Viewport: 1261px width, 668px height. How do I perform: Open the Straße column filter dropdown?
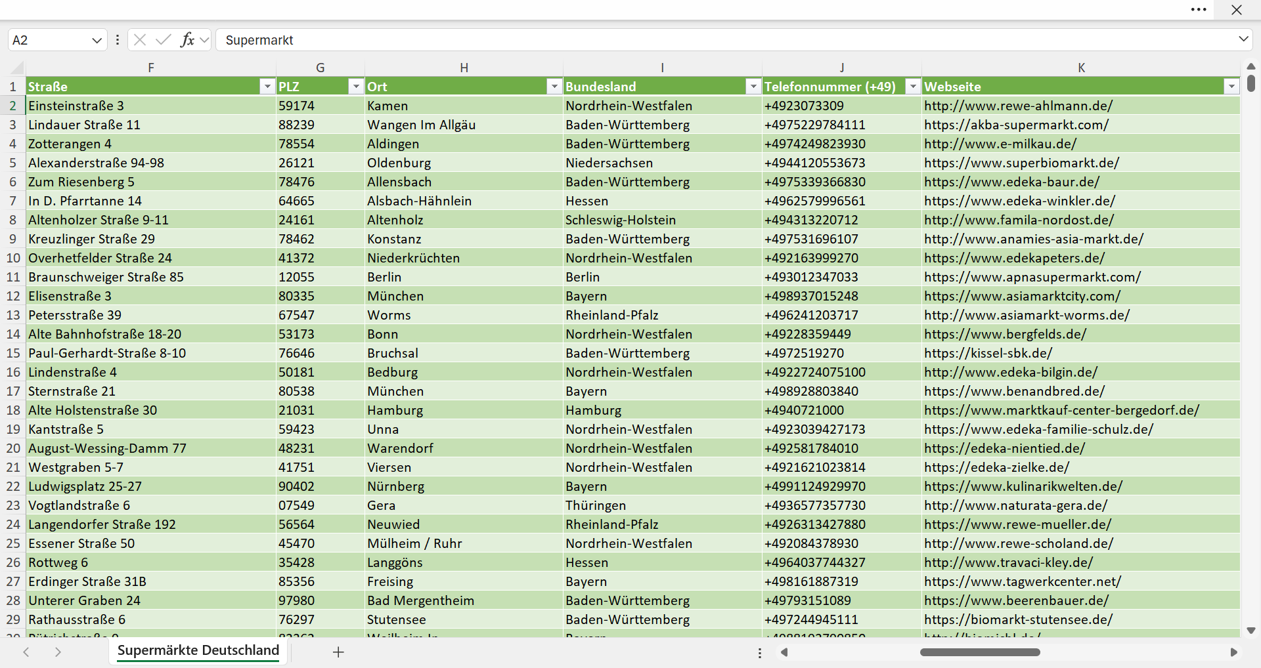pyautogui.click(x=267, y=87)
